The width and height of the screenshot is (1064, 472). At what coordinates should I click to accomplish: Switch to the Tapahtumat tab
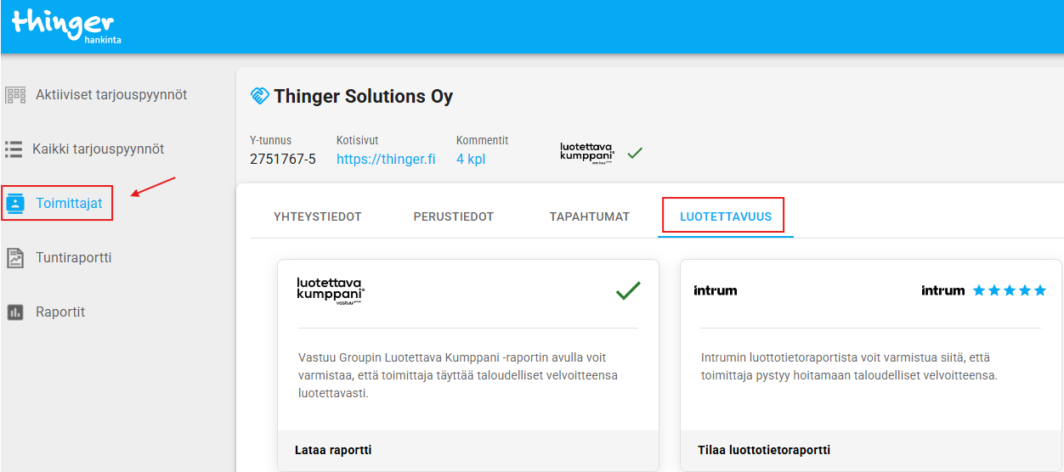(x=590, y=216)
